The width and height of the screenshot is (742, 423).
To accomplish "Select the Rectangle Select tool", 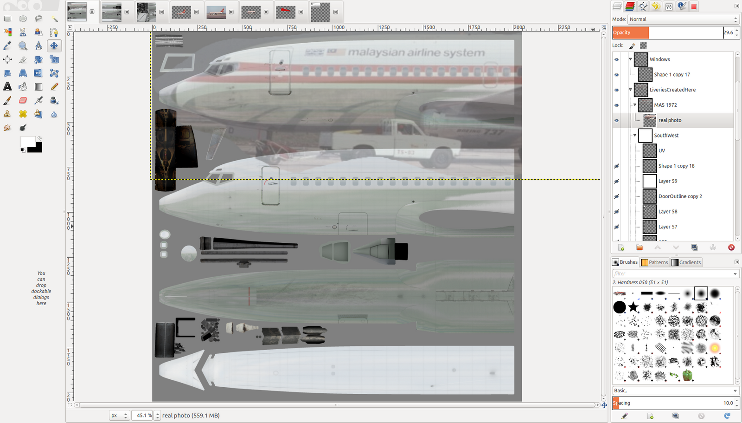I will click(7, 19).
